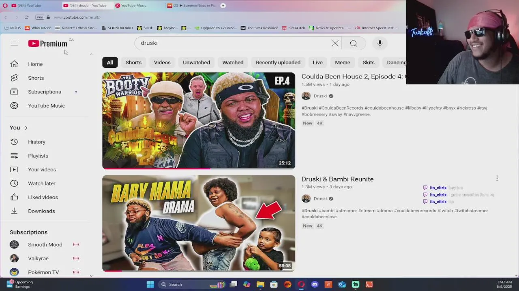Viewport: 519px width, 291px height.
Task: Select the Meme filter chip
Action: pos(343,62)
